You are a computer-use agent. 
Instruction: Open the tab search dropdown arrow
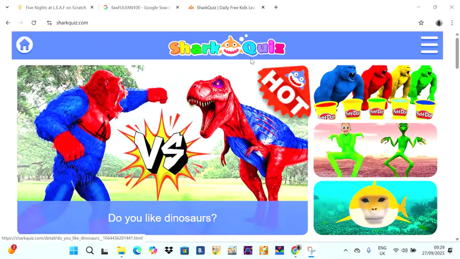7,7
